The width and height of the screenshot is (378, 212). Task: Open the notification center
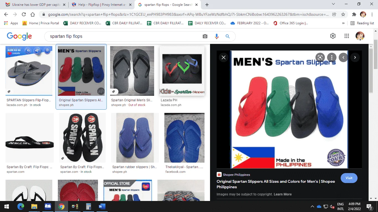point(369,206)
